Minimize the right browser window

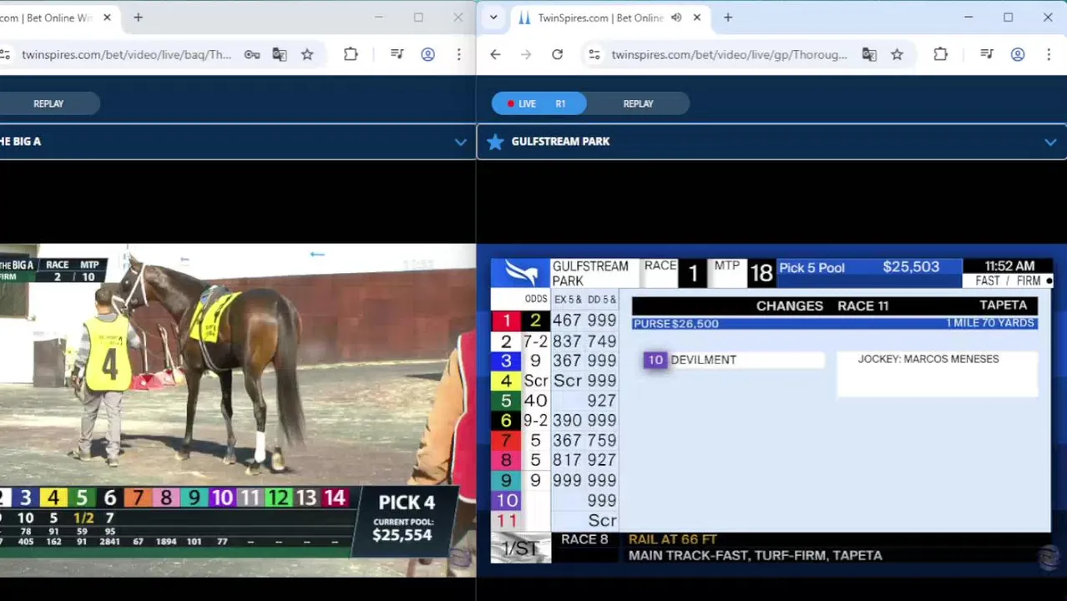pyautogui.click(x=968, y=18)
